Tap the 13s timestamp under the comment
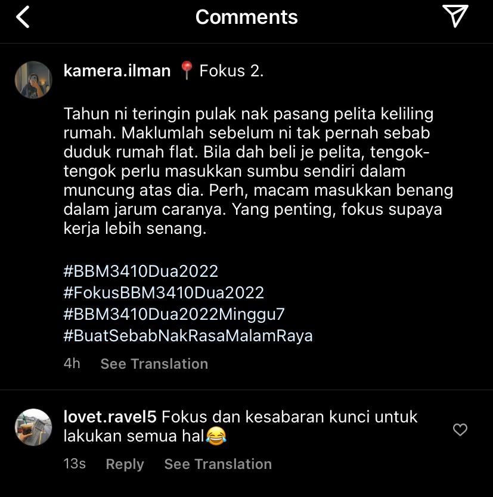The width and height of the screenshot is (493, 497). pyautogui.click(x=75, y=464)
